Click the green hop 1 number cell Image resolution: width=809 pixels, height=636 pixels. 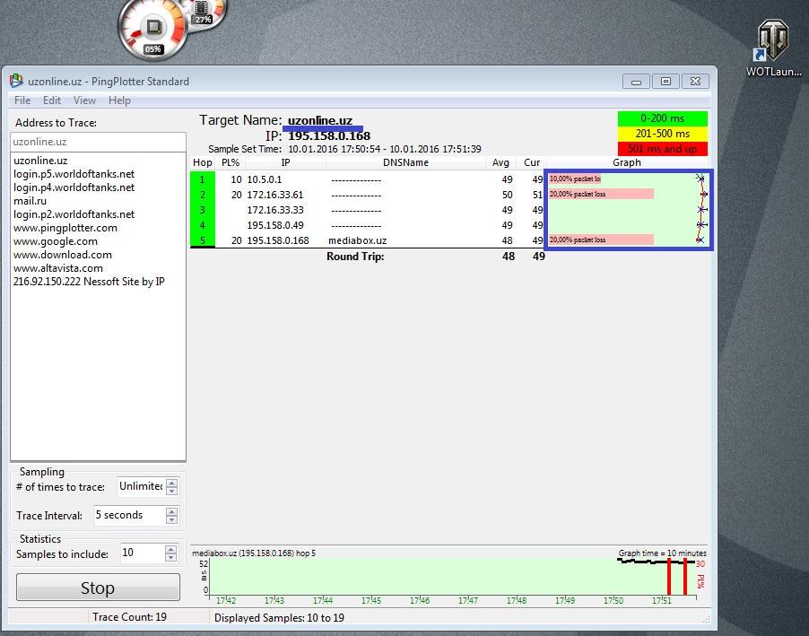click(203, 179)
